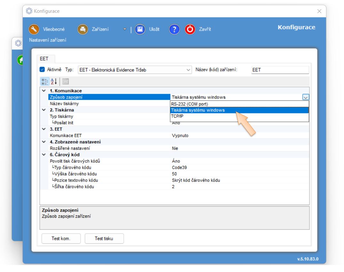Open help with the question mark icon

pyautogui.click(x=174, y=29)
